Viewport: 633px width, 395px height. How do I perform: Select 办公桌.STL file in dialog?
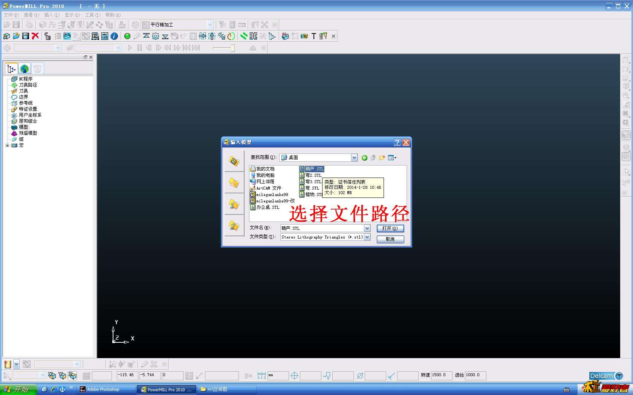tap(265, 207)
